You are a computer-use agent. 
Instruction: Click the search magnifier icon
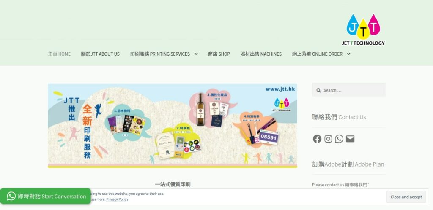(x=318, y=90)
